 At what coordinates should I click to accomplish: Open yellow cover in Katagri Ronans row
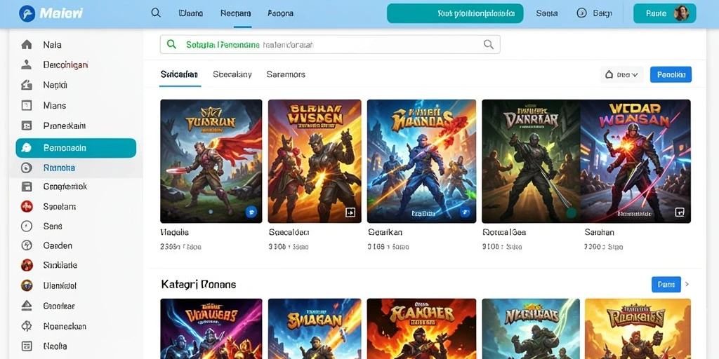click(638, 329)
